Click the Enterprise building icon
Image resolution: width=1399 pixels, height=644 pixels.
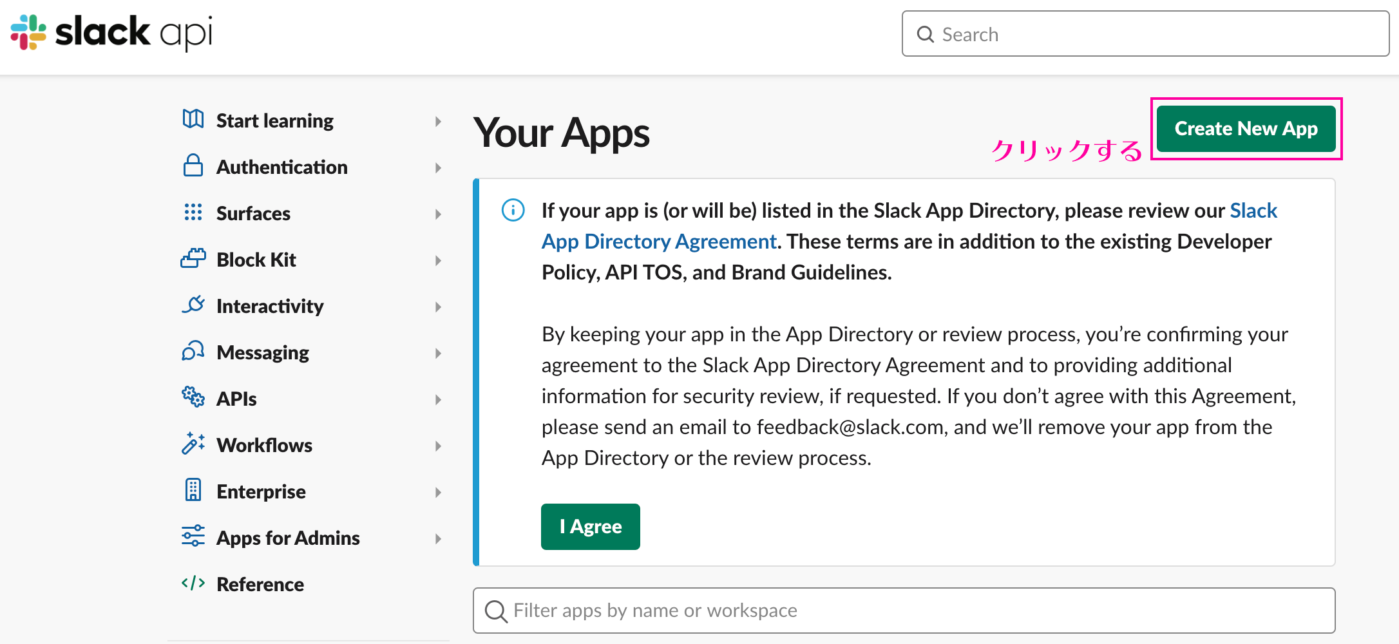pos(193,490)
